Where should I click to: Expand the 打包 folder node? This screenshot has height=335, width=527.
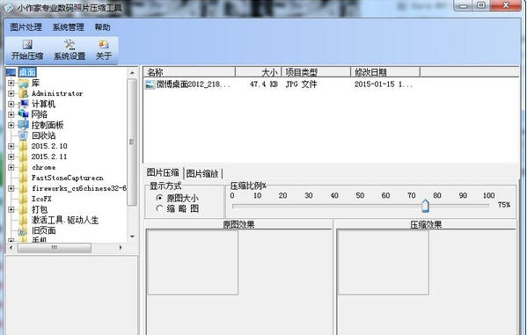[x=11, y=209]
